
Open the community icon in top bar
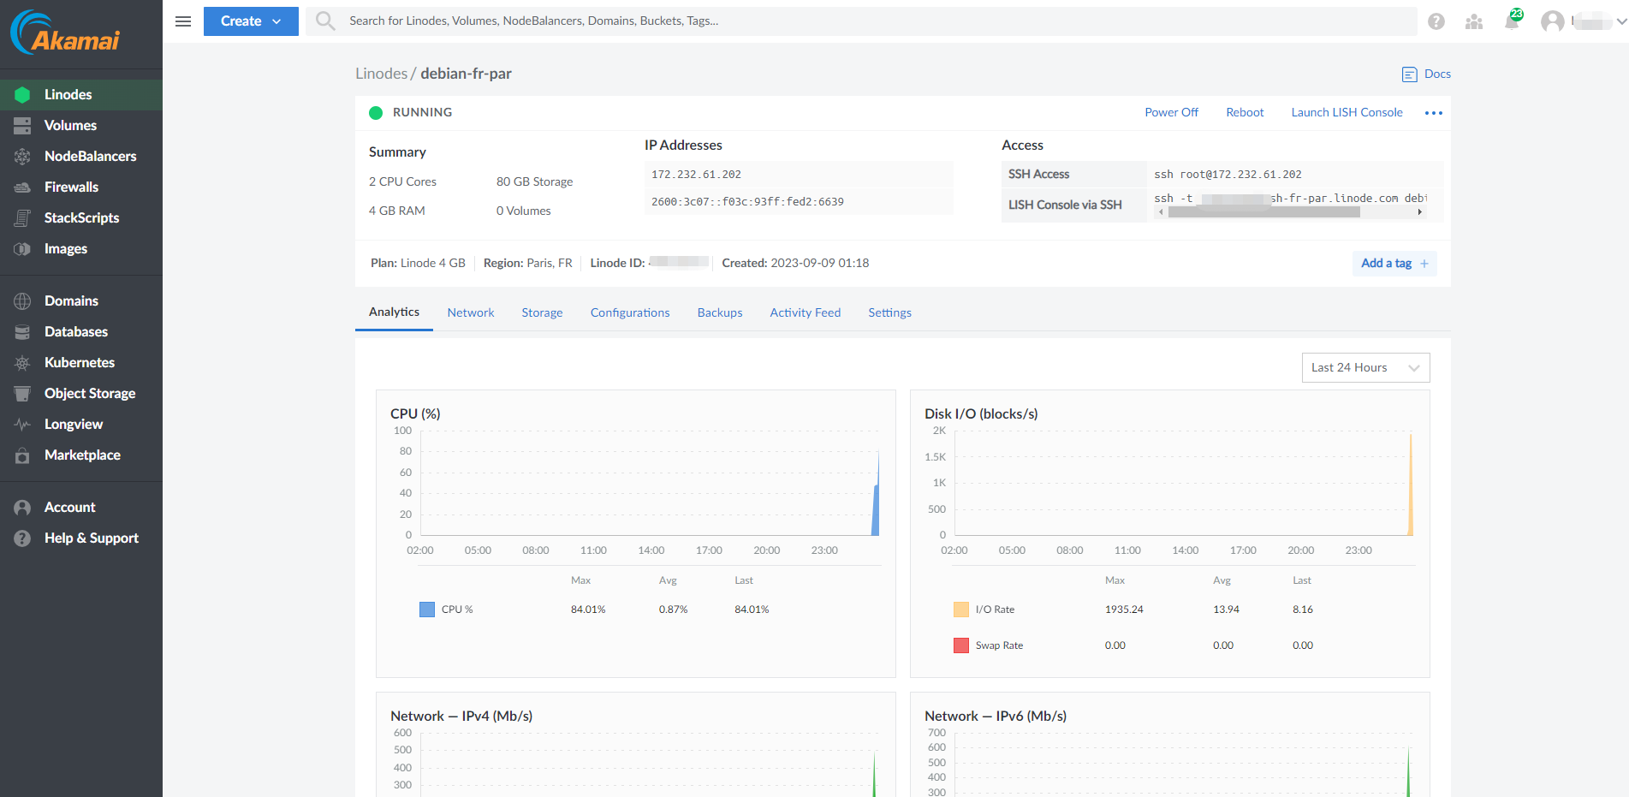click(1474, 21)
